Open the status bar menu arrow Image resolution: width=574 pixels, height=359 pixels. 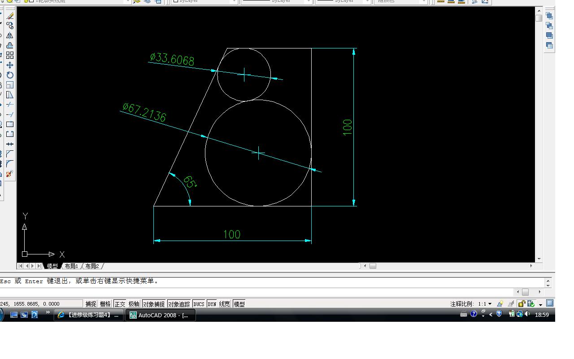[541, 304]
